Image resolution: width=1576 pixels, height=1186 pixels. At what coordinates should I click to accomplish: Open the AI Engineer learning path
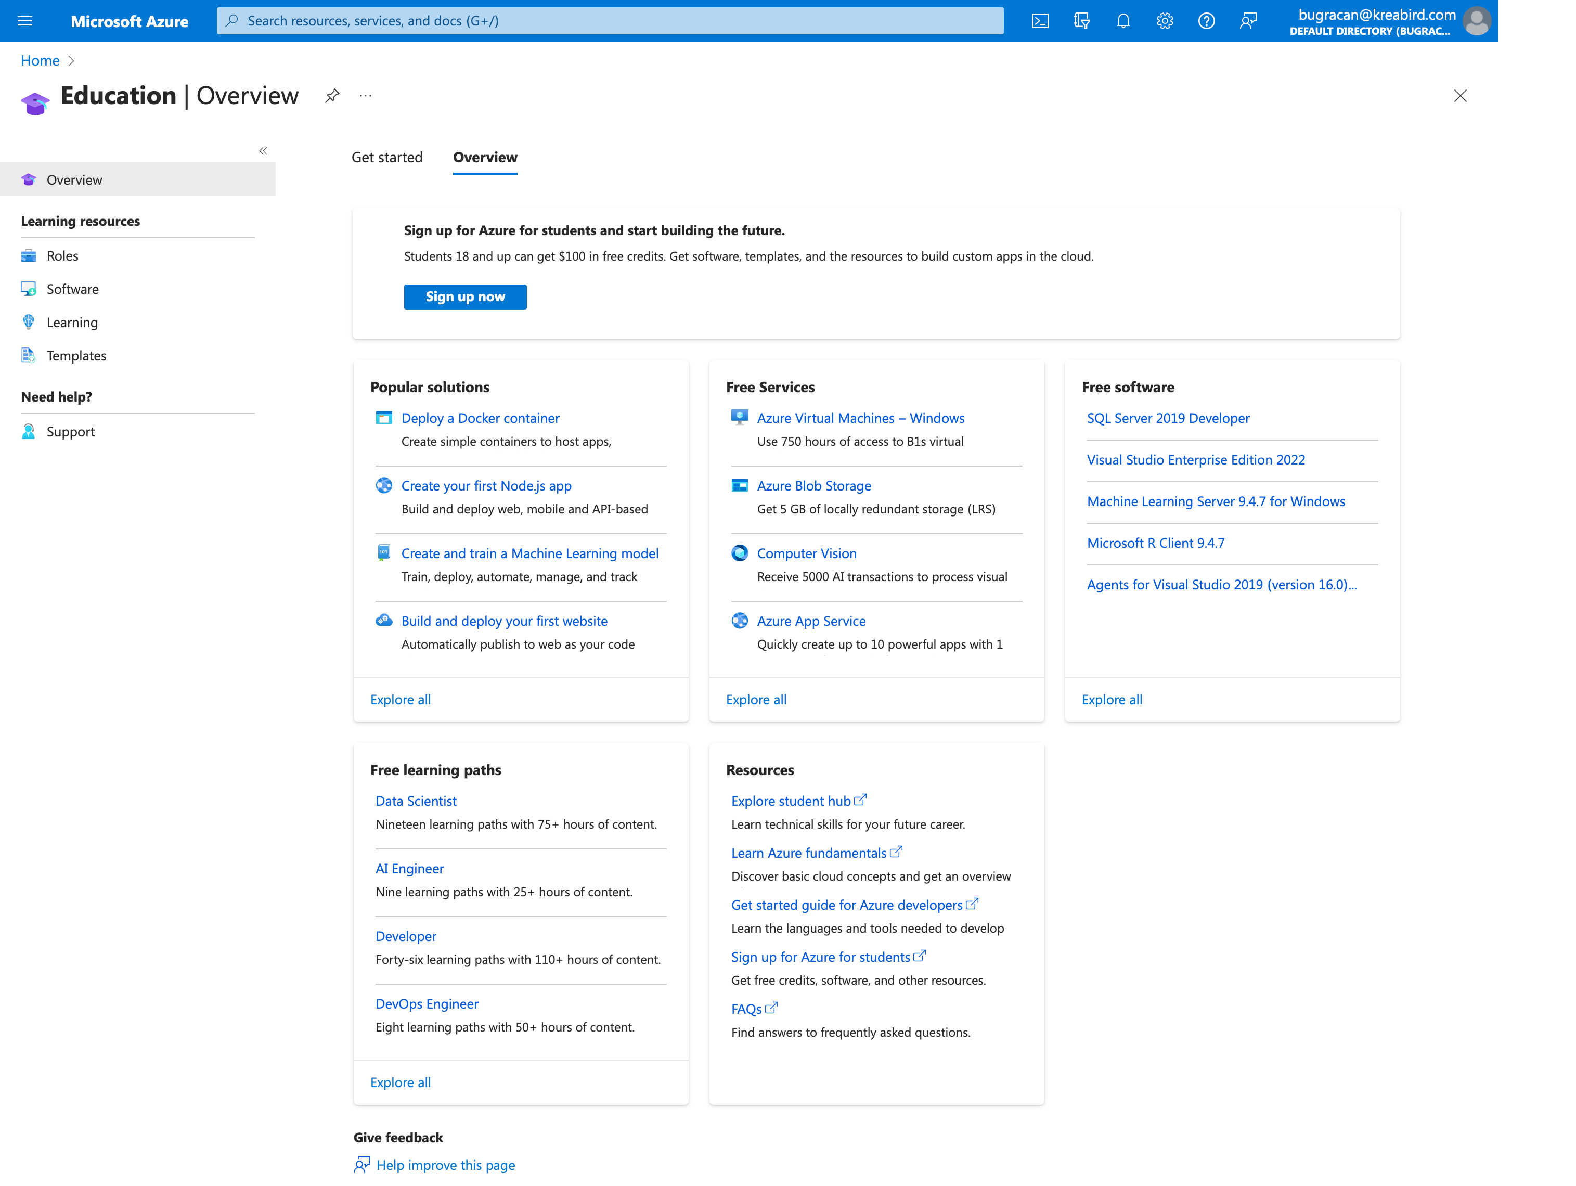(410, 869)
